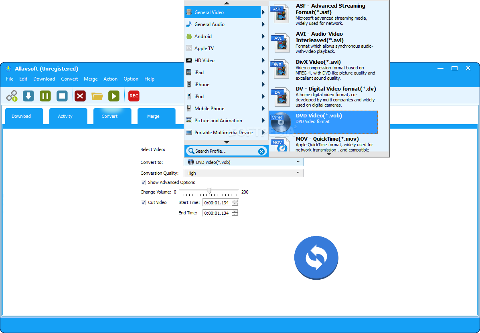The height and width of the screenshot is (333, 480).
Task: Click the HD Video category icon
Action: coord(189,60)
